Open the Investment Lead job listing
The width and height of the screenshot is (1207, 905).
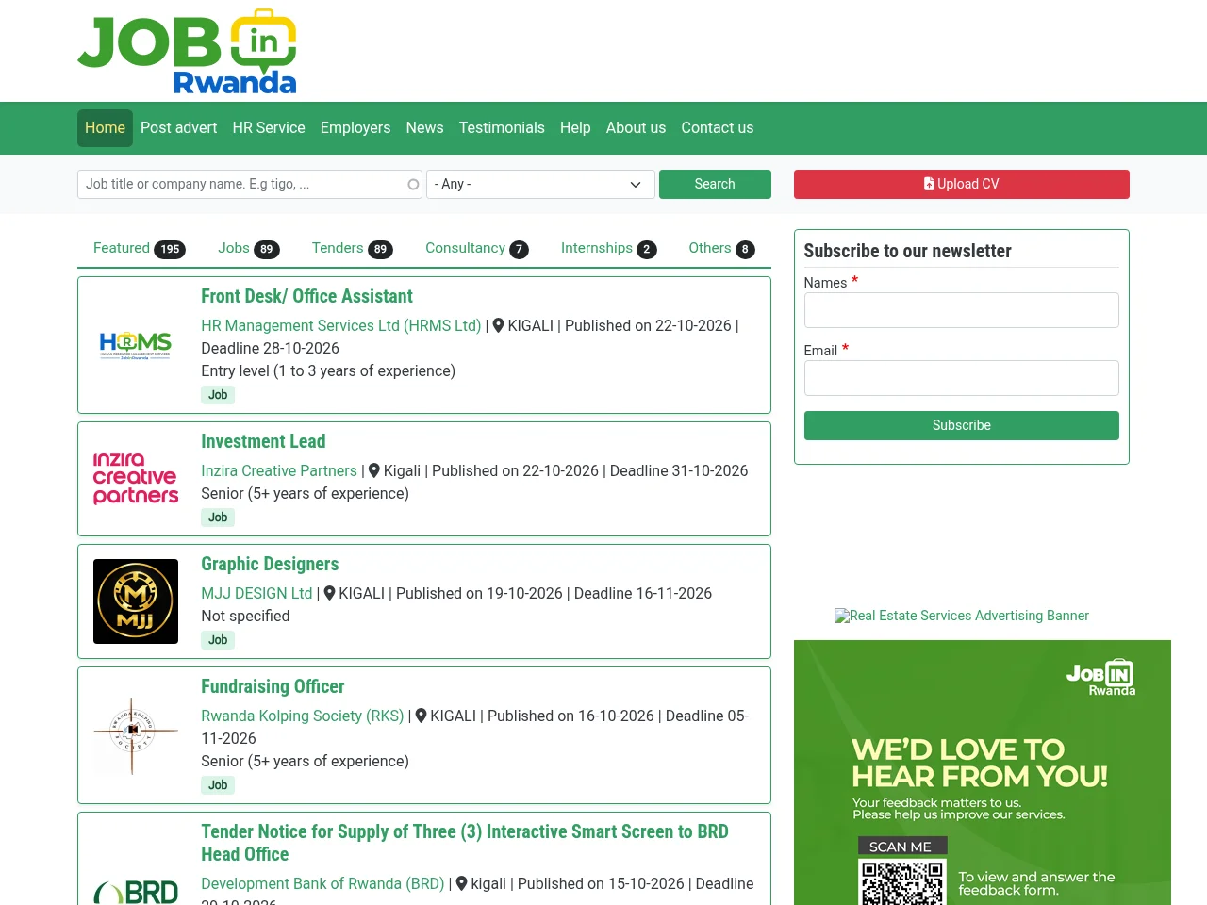263,442
